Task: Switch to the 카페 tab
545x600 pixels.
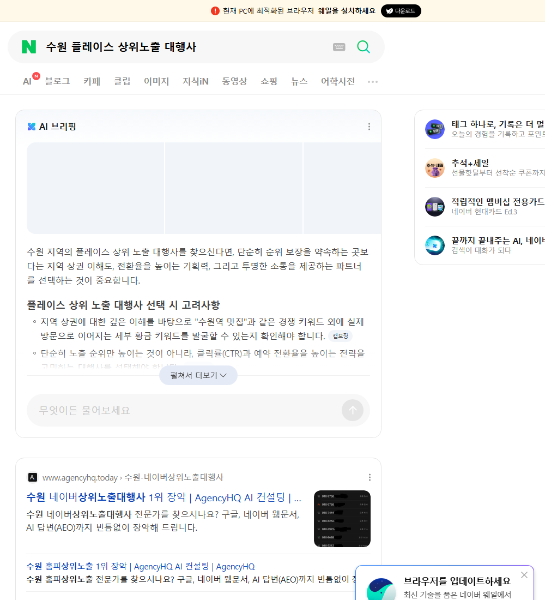Action: 92,81
